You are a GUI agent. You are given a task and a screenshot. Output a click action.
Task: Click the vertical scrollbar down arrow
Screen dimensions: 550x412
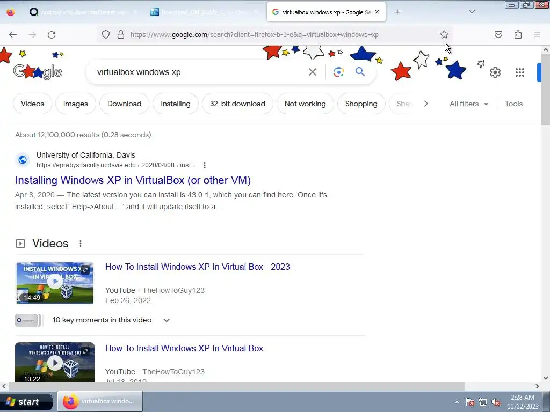pos(546,378)
